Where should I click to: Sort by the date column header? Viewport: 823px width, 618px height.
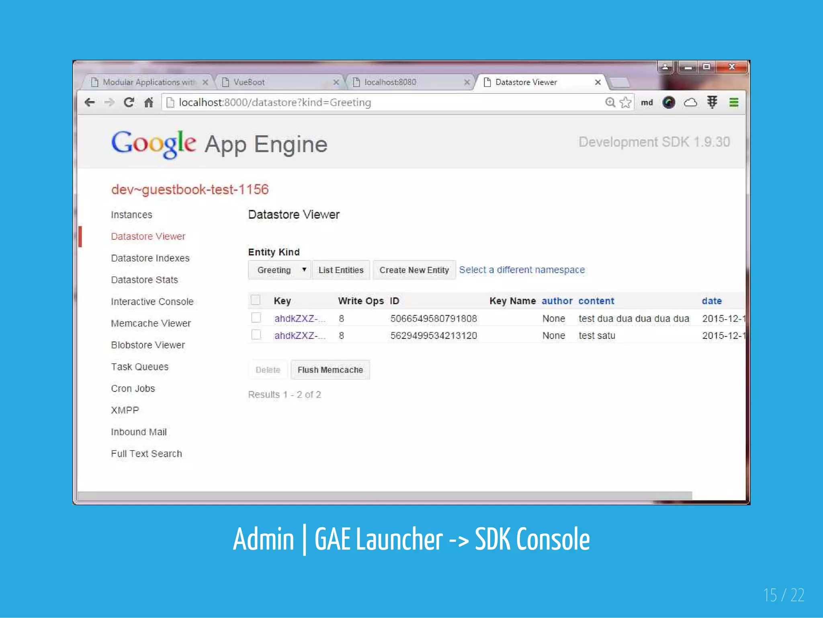[712, 301]
